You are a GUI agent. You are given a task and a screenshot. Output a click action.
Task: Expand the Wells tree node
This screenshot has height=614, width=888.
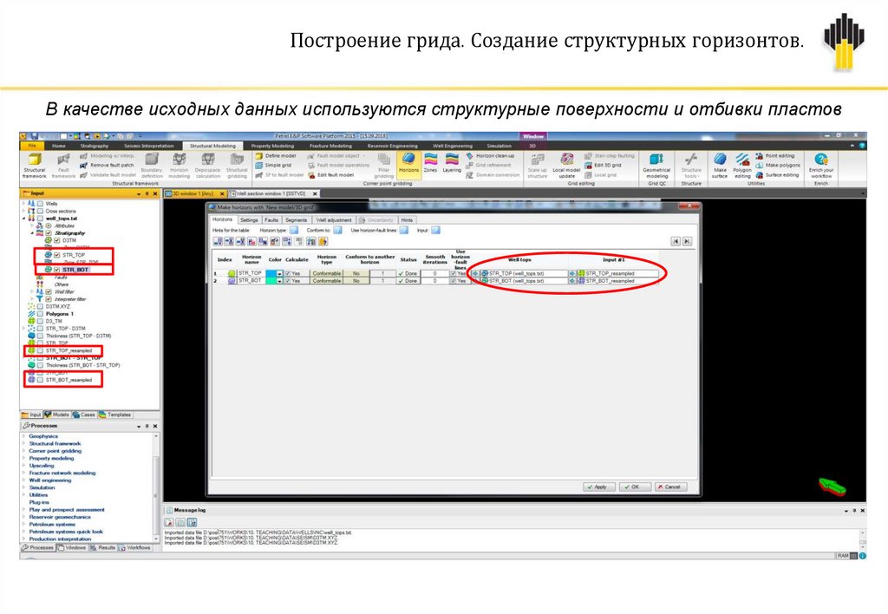coord(23,203)
